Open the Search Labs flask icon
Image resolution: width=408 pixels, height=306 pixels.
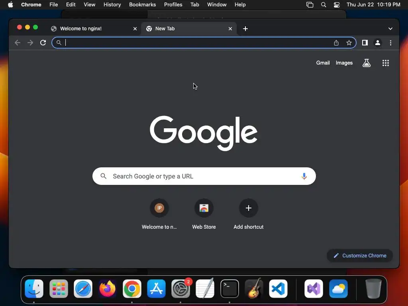click(367, 63)
